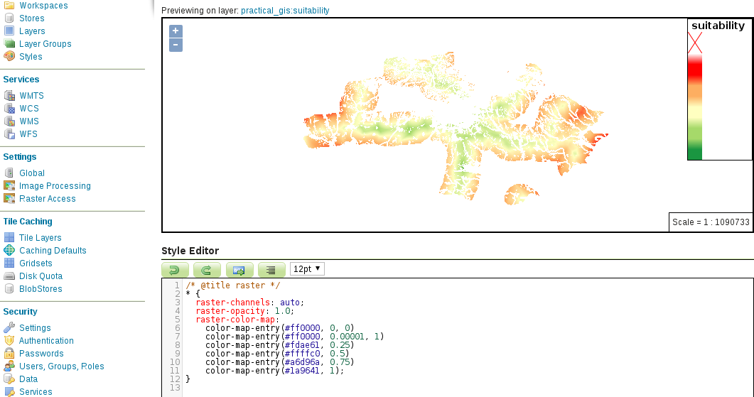
Task: Click the Security Settings wrench icon
Action: pos(9,328)
